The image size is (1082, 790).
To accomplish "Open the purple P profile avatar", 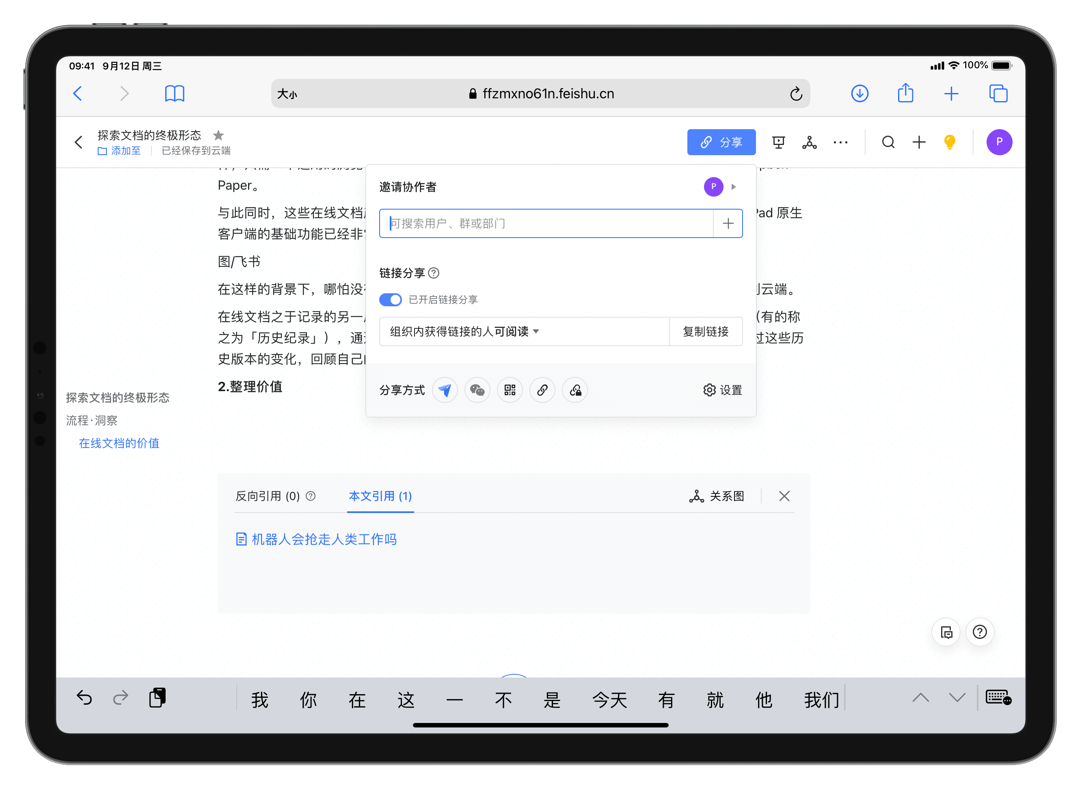I will tap(999, 142).
